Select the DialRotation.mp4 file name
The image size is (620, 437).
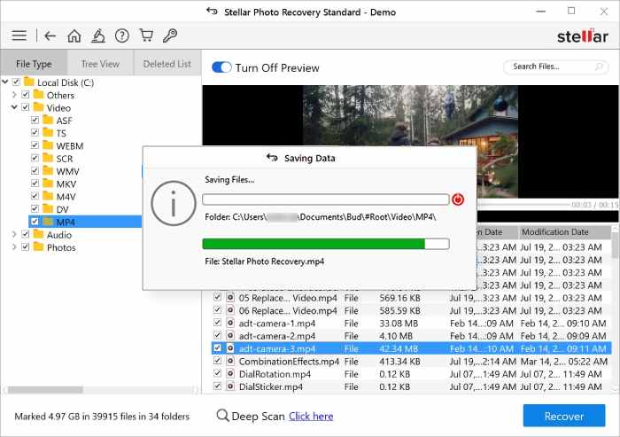[275, 374]
